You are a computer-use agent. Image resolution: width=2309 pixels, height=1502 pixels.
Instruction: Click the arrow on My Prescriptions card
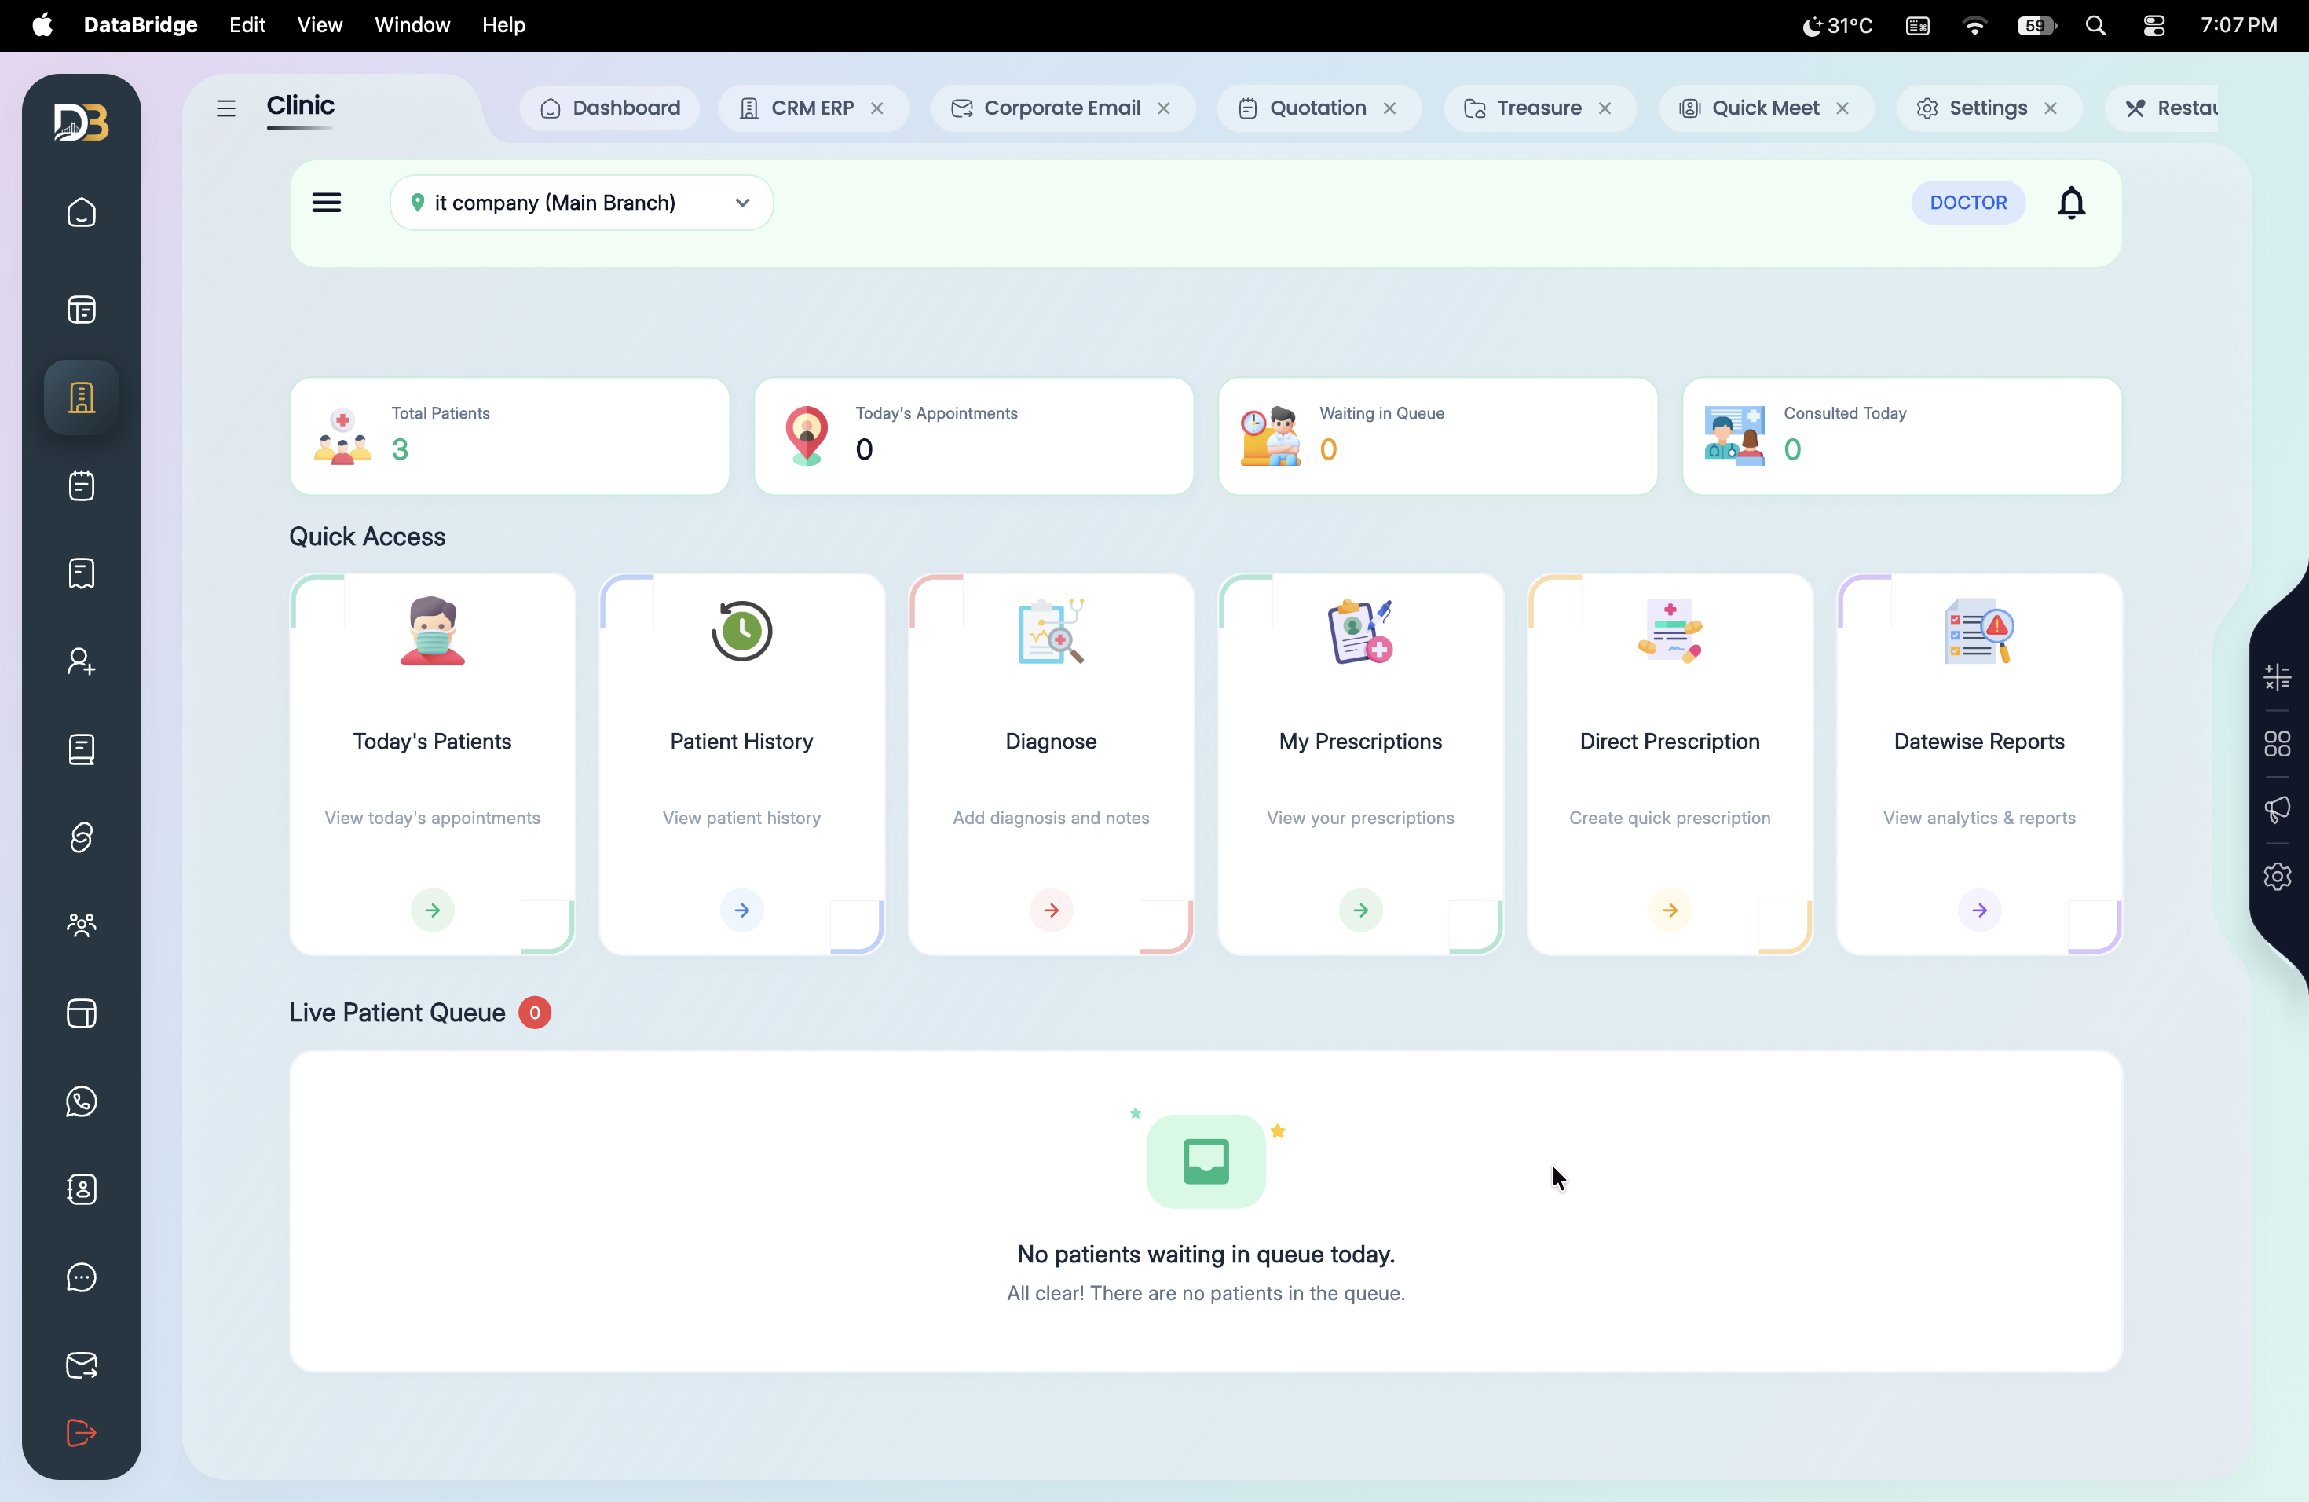1361,910
